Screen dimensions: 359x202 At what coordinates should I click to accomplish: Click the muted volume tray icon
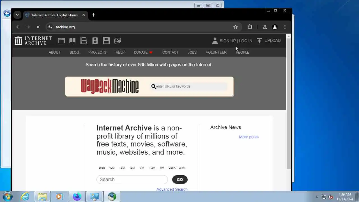(331, 197)
